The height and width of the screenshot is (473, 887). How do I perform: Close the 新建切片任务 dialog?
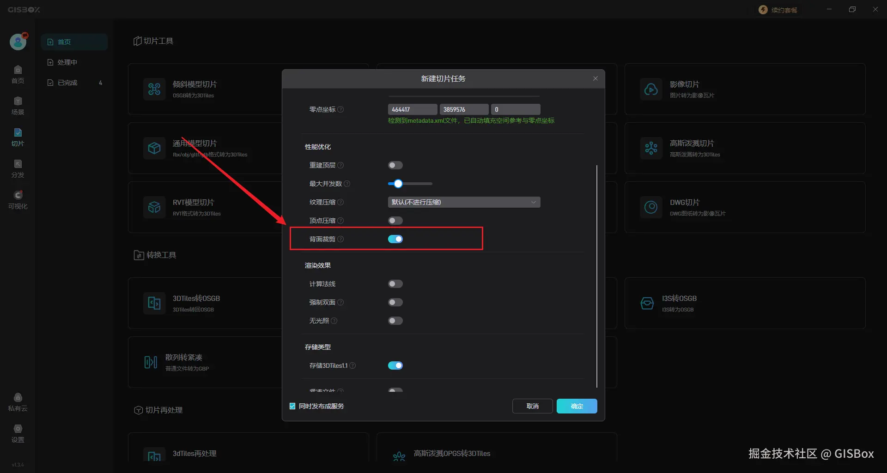595,78
